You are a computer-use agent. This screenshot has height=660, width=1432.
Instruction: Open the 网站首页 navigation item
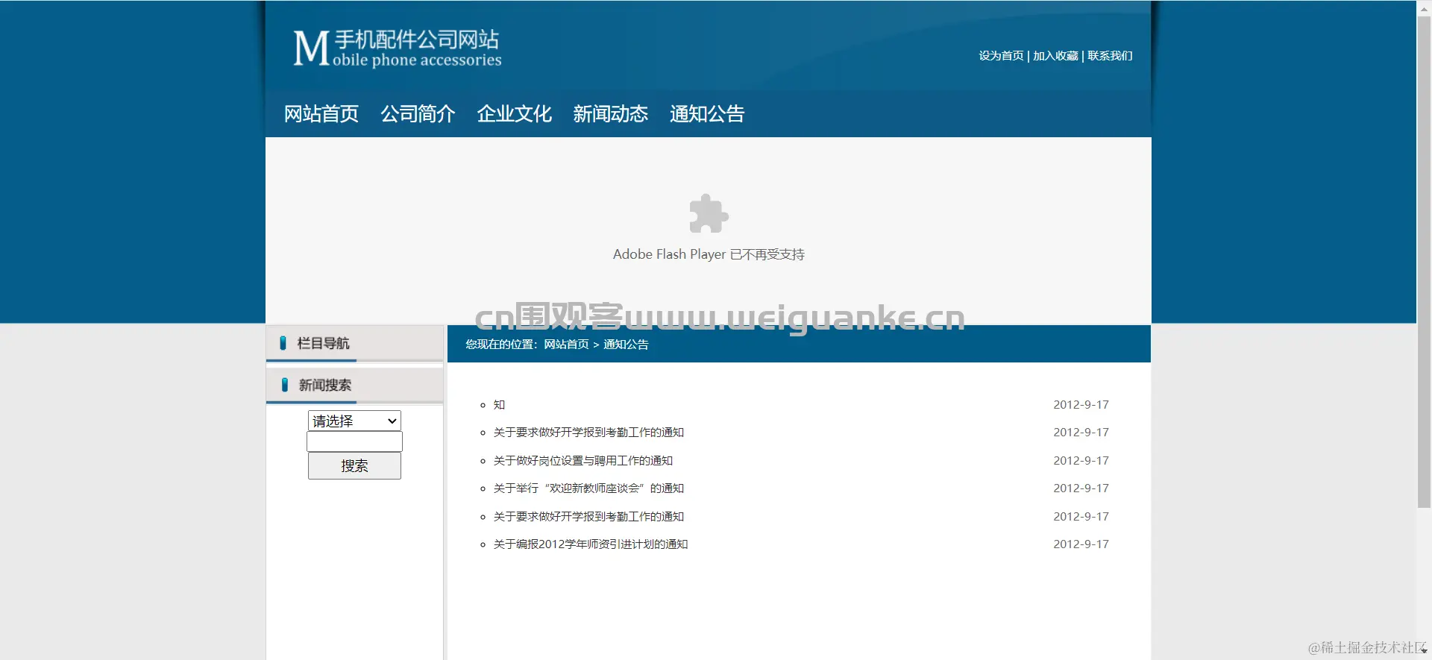321,114
